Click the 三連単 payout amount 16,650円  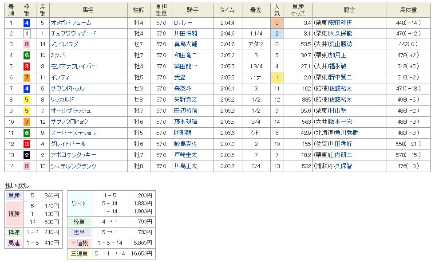click(142, 254)
